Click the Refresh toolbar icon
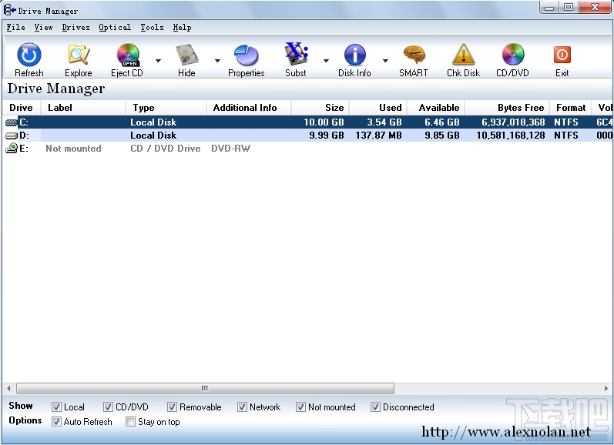The image size is (614, 445). click(x=29, y=55)
